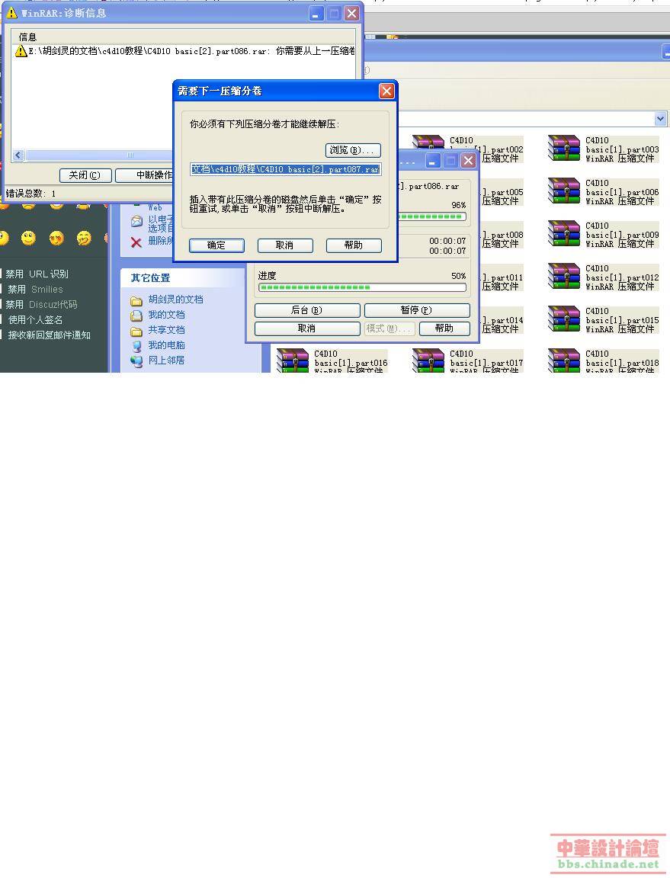
Task: Click the basic[1].part008 file name
Action: [x=503, y=236]
